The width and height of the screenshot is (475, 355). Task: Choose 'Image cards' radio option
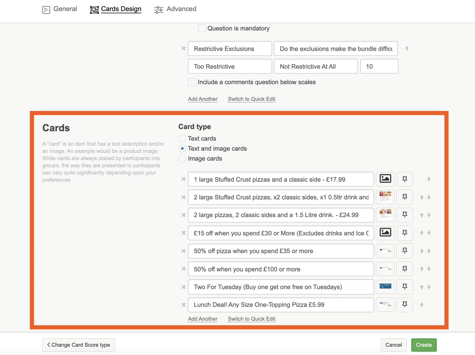(x=182, y=159)
